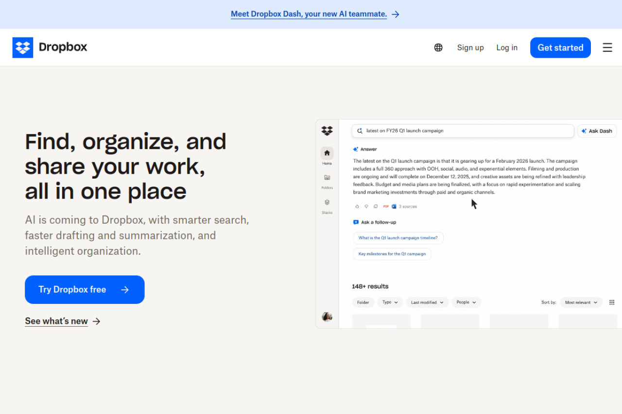Viewport: 622px width, 414px height.
Task: Click the search icon in the Dash search bar
Action: pos(359,131)
